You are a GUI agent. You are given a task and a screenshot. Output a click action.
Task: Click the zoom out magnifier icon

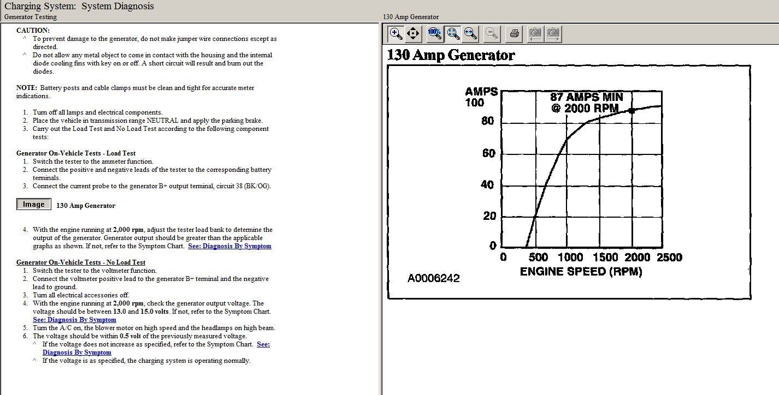click(492, 34)
